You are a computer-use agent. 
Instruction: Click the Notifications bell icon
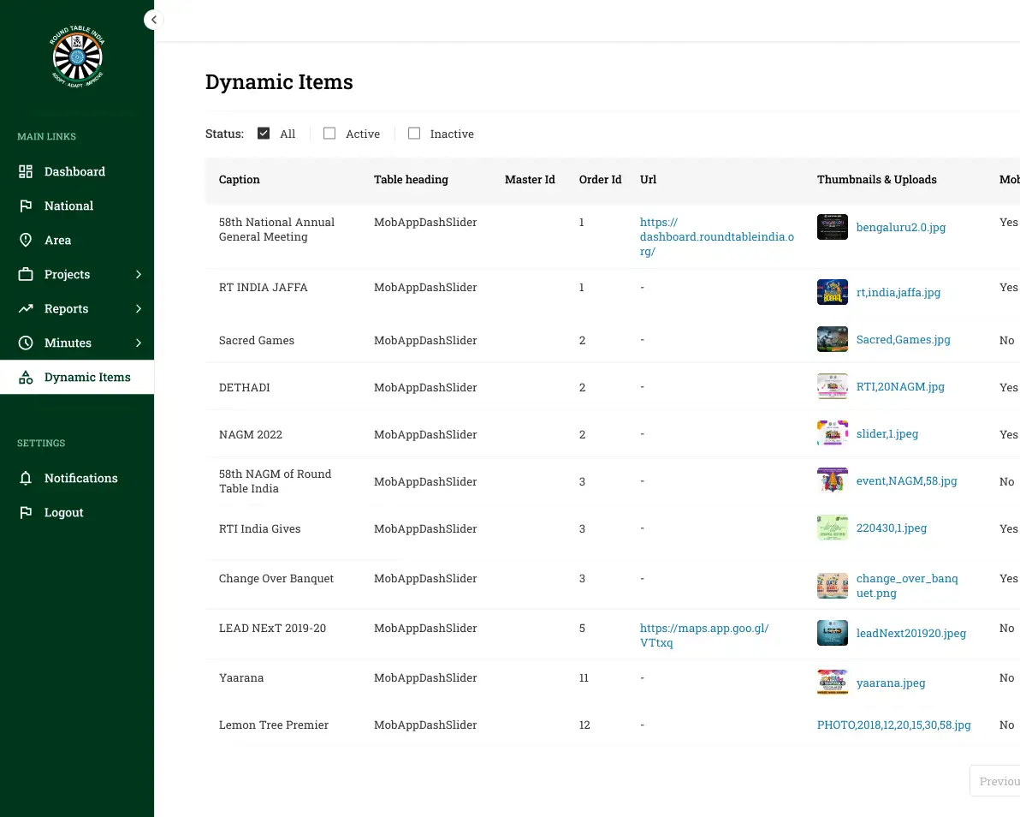26,478
